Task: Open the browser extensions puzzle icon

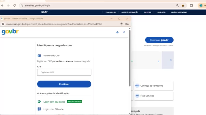Action: pyautogui.click(x=191, y=5)
